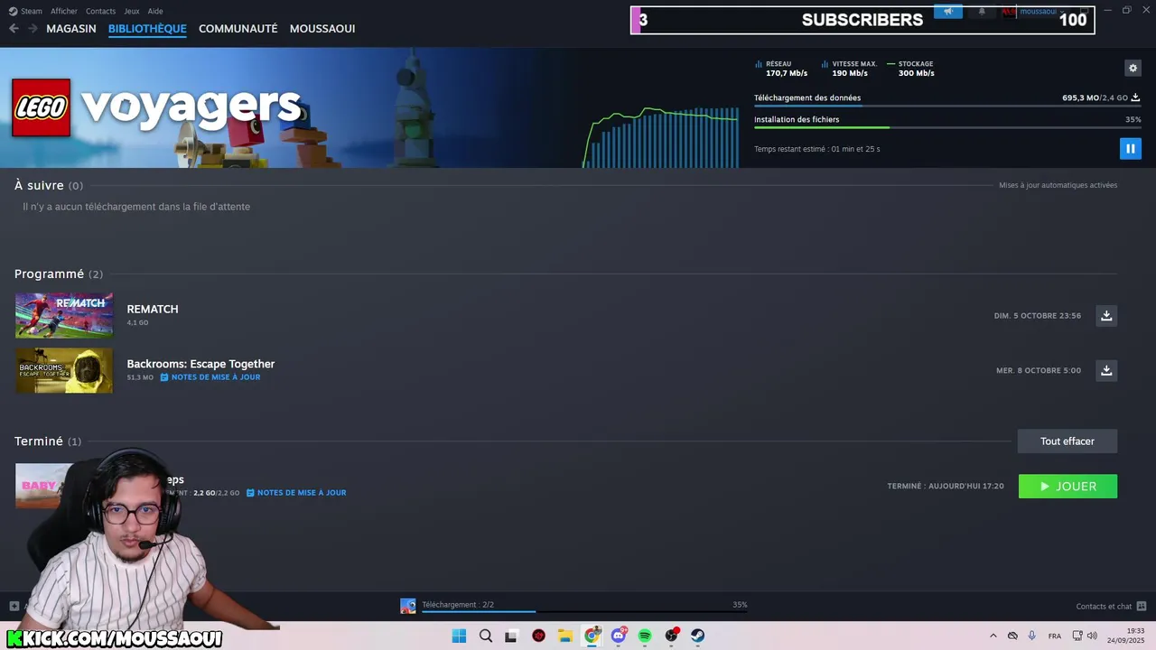Click REMATCH game thumbnail

64,315
